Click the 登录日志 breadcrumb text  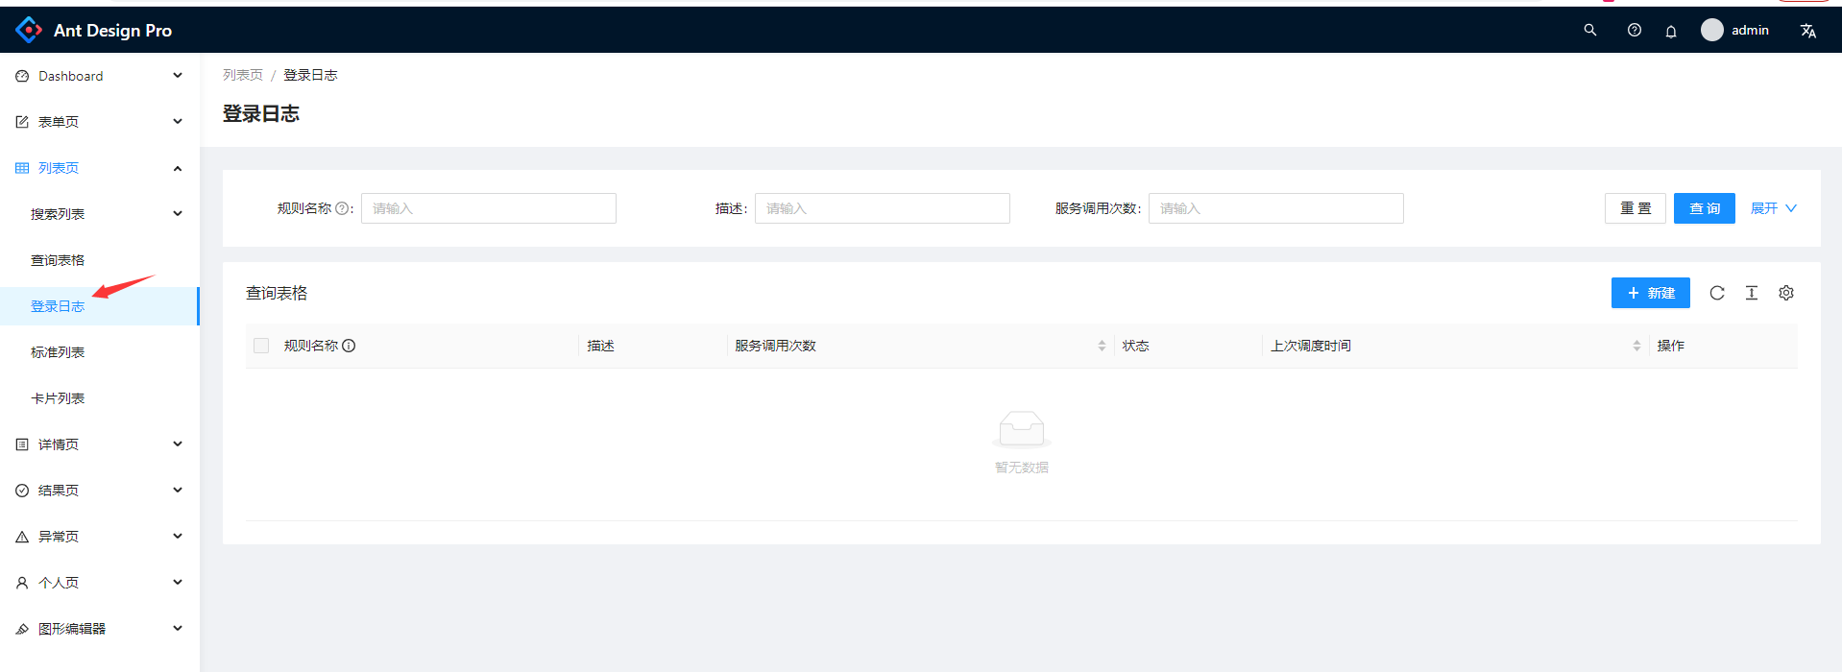pos(310,75)
